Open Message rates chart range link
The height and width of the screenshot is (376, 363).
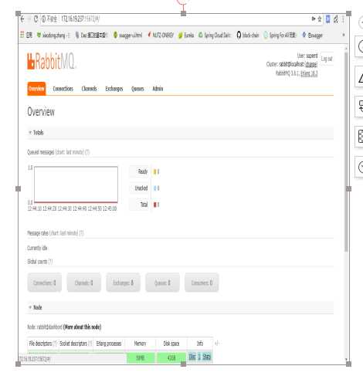[x=63, y=233]
